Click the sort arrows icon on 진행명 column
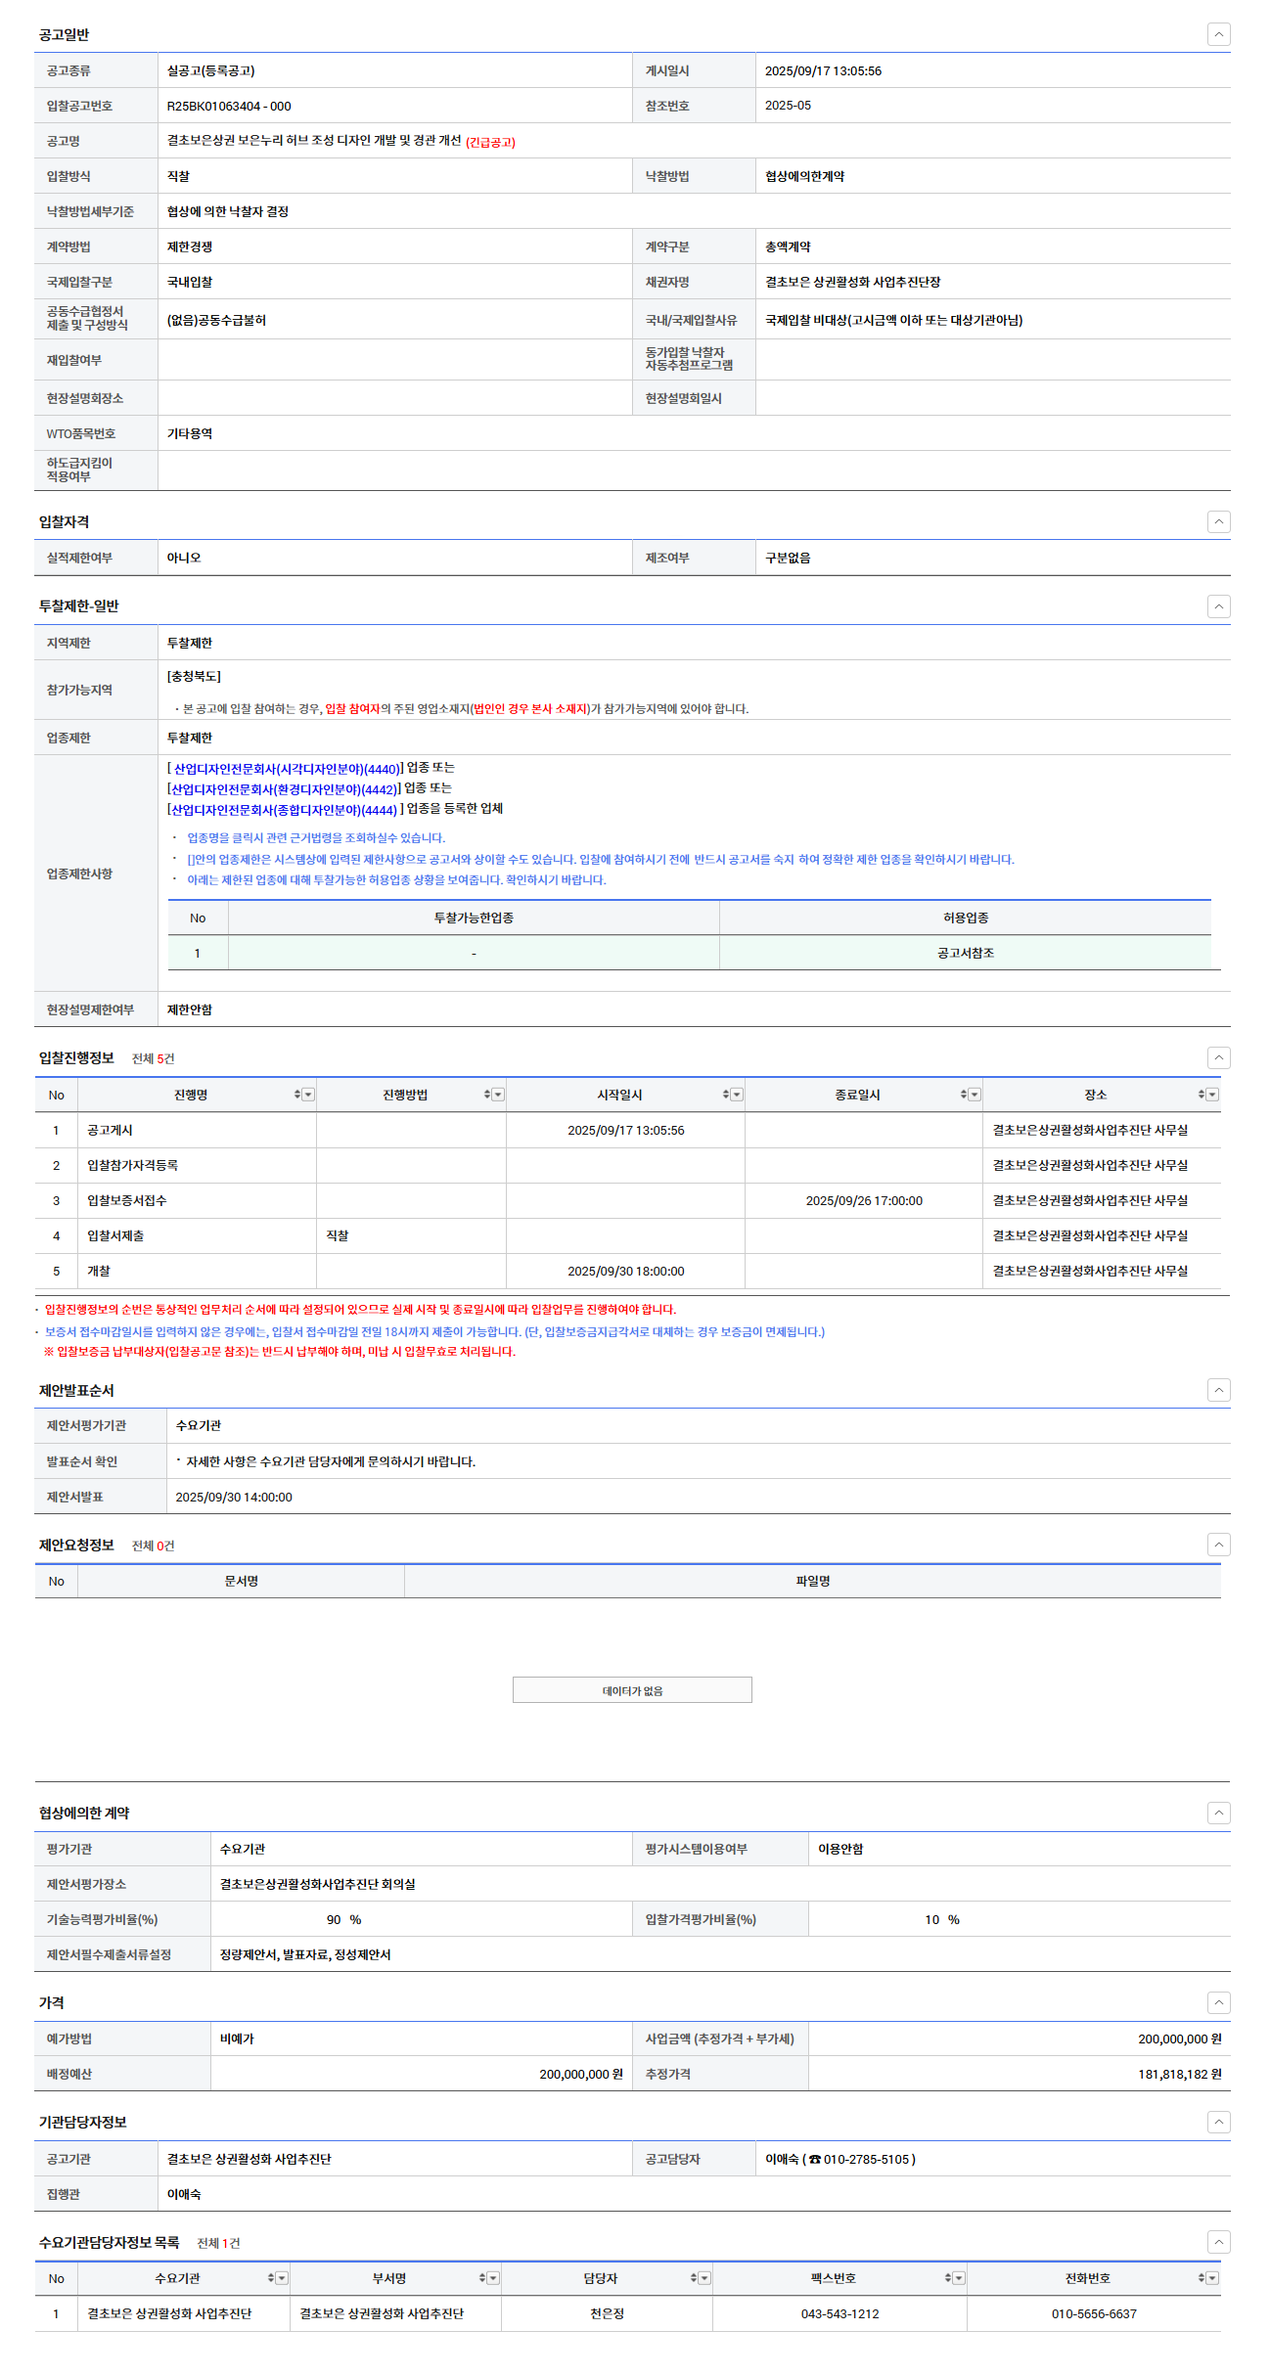 pyautogui.click(x=297, y=1095)
